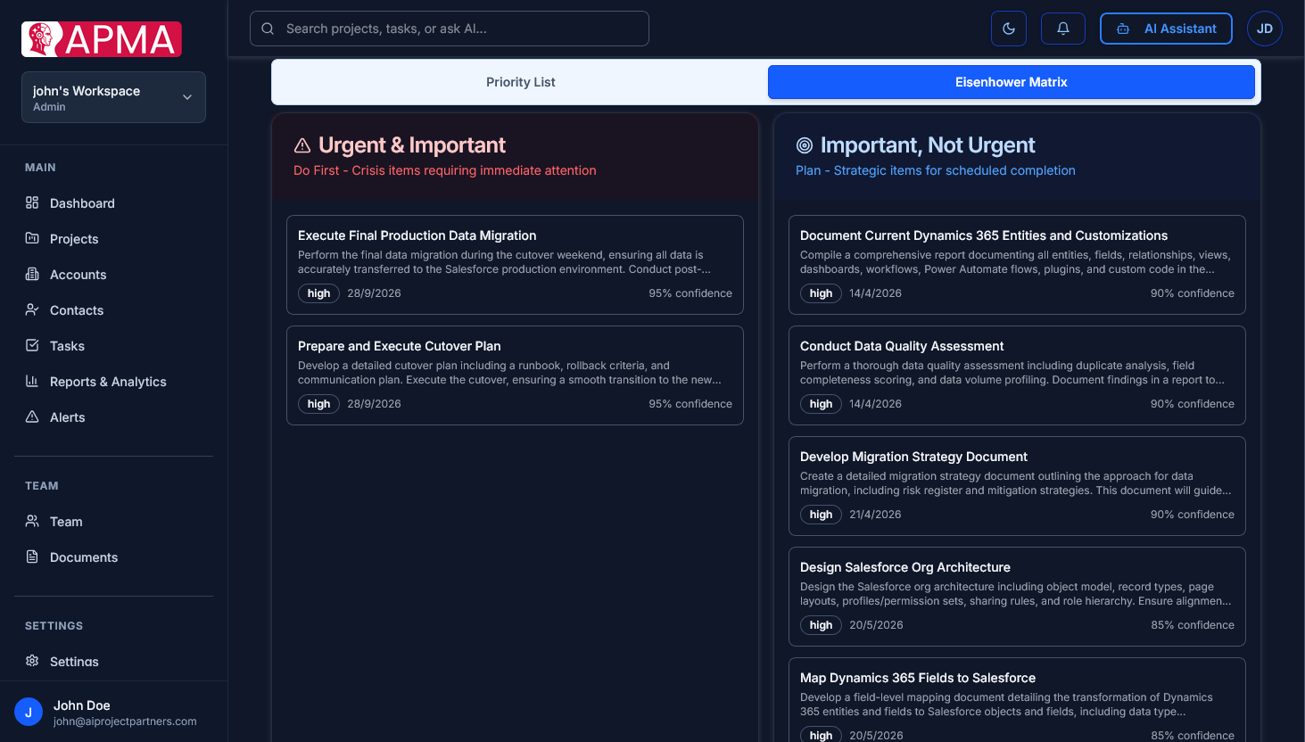Expand the john's Workspace dropdown
Screen dimensions: 1305x742
113,96
